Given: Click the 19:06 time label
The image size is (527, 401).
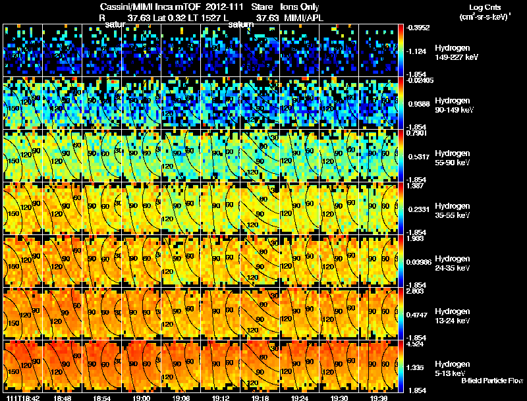Looking at the screenshot, I should [180, 398].
